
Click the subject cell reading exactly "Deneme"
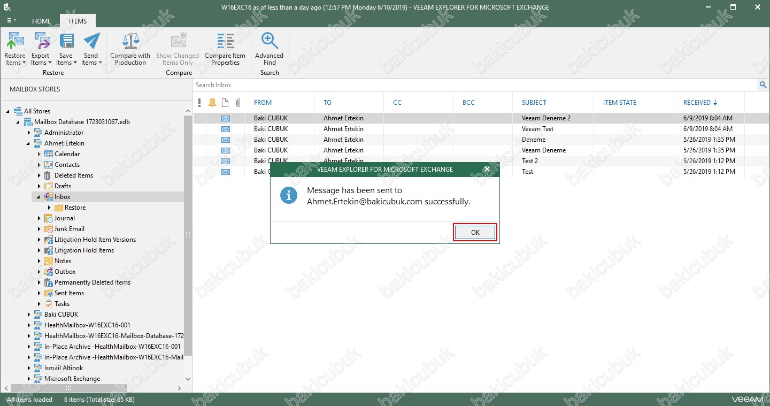(x=534, y=140)
